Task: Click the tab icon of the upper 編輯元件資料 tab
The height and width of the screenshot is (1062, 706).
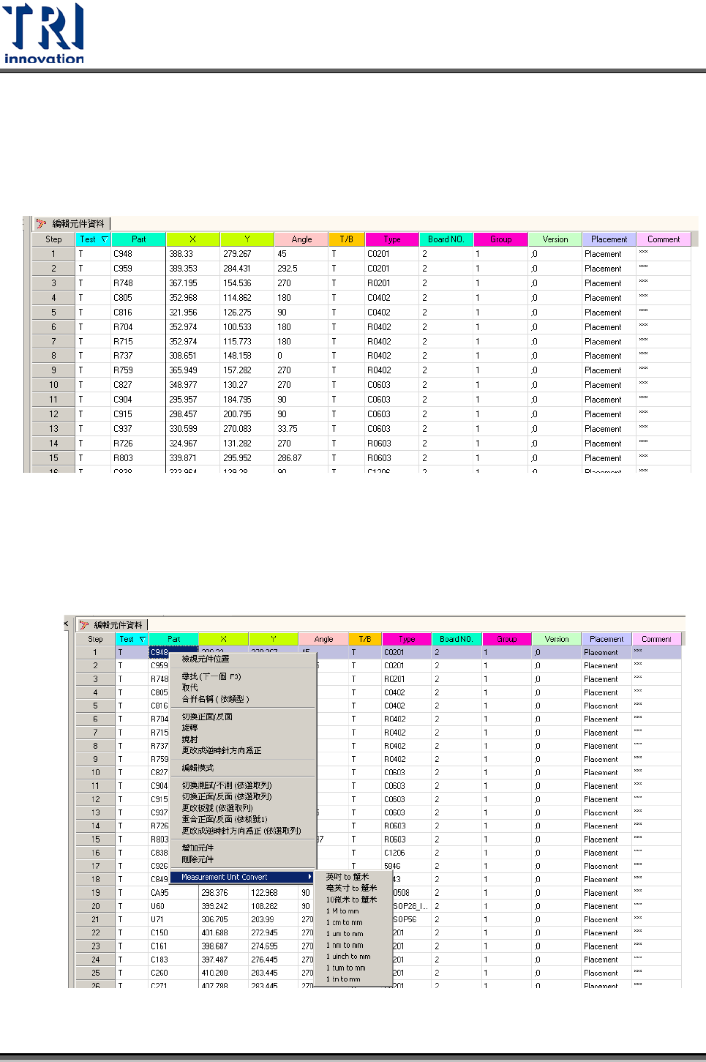Action: click(41, 224)
